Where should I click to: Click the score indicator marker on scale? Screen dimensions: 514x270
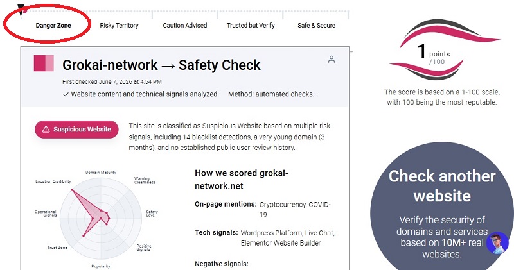[21, 10]
